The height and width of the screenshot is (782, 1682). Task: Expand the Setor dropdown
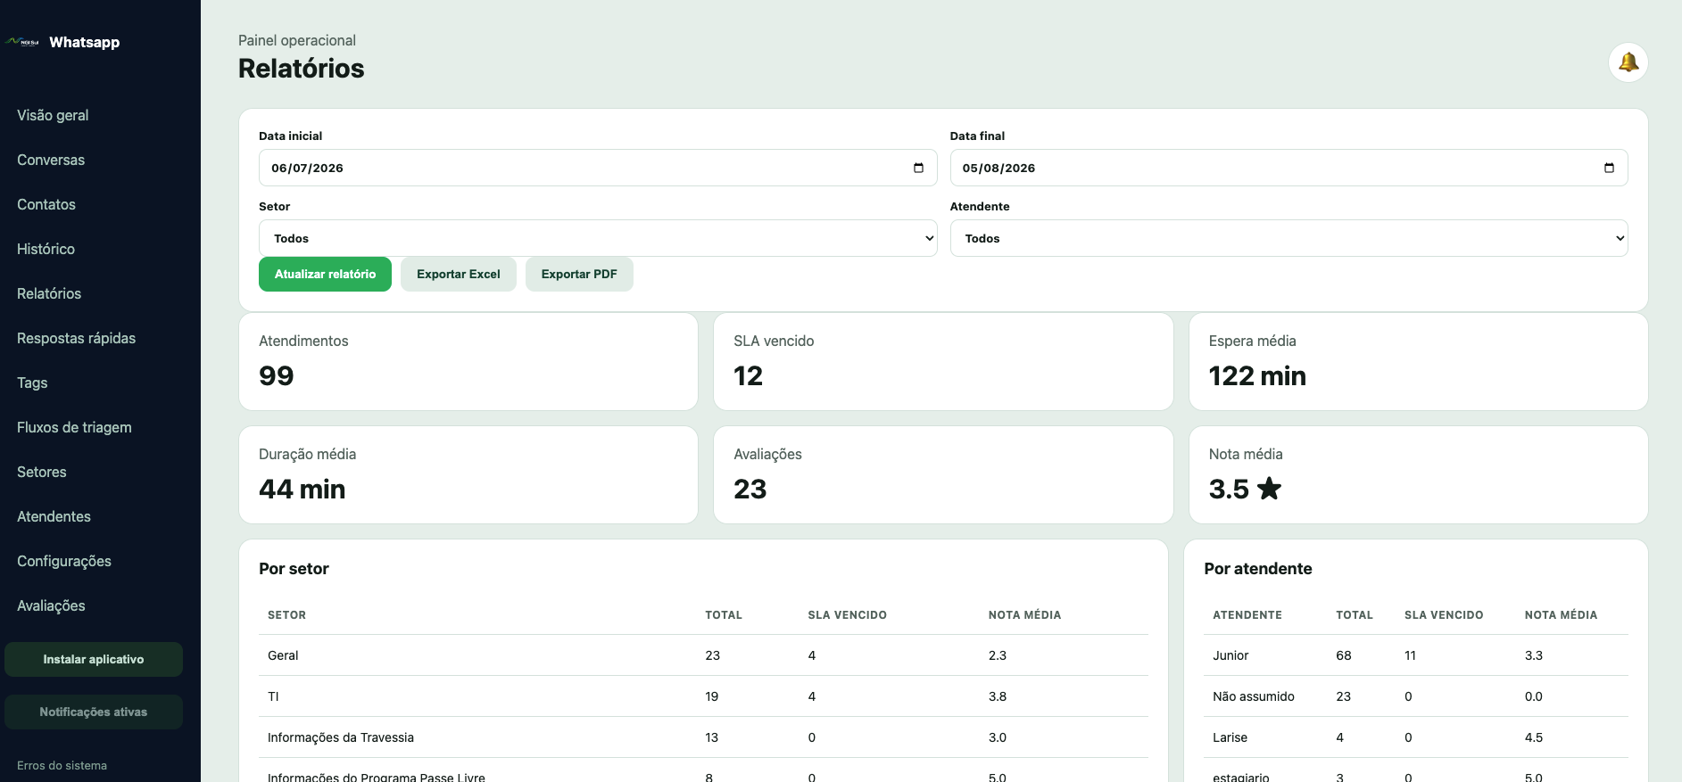tap(598, 238)
